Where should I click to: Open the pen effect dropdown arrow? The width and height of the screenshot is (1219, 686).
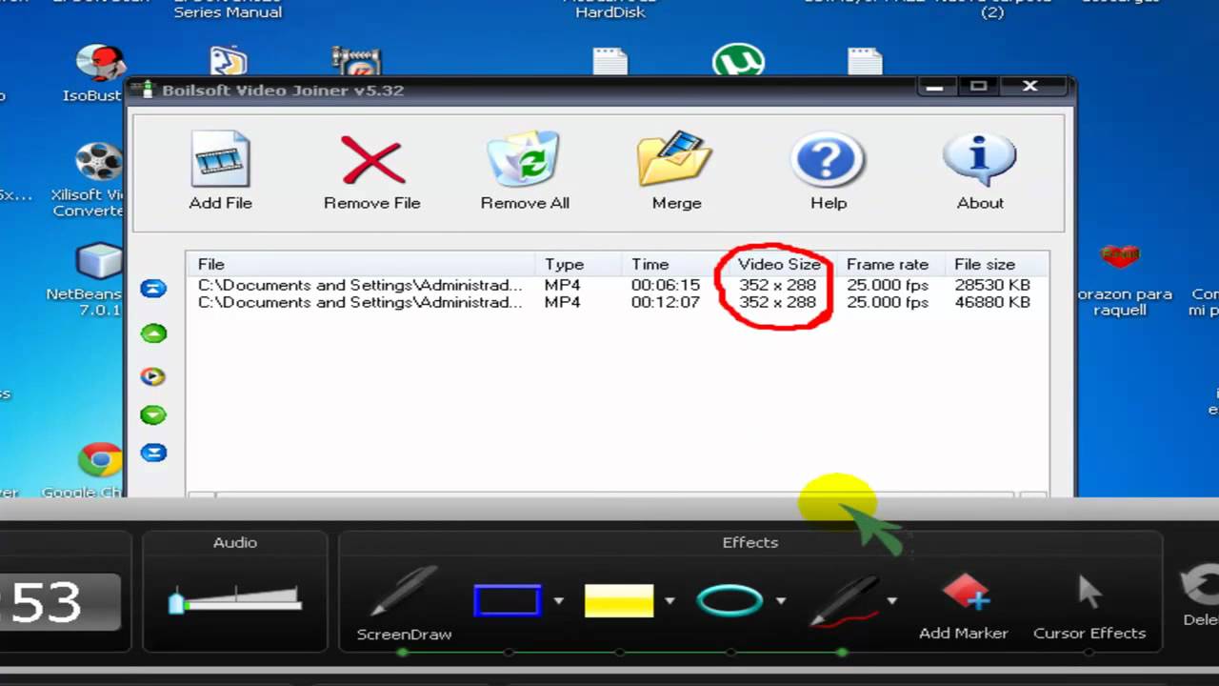pyautogui.click(x=892, y=601)
